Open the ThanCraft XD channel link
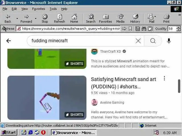This screenshot has height=136, width=182. pyautogui.click(x=111, y=52)
